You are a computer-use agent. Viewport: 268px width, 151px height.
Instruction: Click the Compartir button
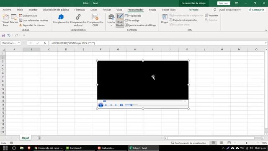tap(256, 10)
